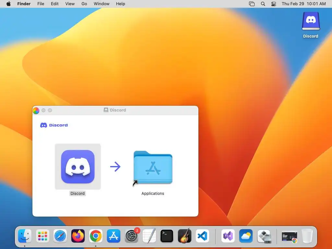Click the Stage Manager icon in menu bar
Image resolution: width=332 pixels, height=249 pixels.
252,4
